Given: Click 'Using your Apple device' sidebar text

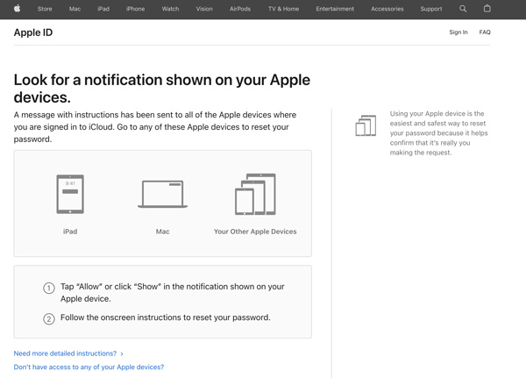Looking at the screenshot, I should tap(439, 133).
